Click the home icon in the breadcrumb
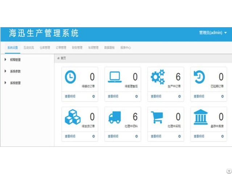Viewport: 232px width, 174px height. point(58,58)
